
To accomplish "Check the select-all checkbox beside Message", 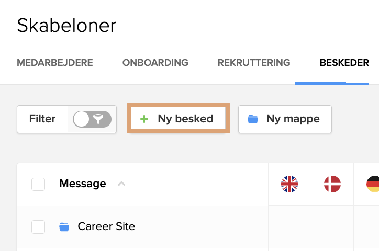I will 38,184.
